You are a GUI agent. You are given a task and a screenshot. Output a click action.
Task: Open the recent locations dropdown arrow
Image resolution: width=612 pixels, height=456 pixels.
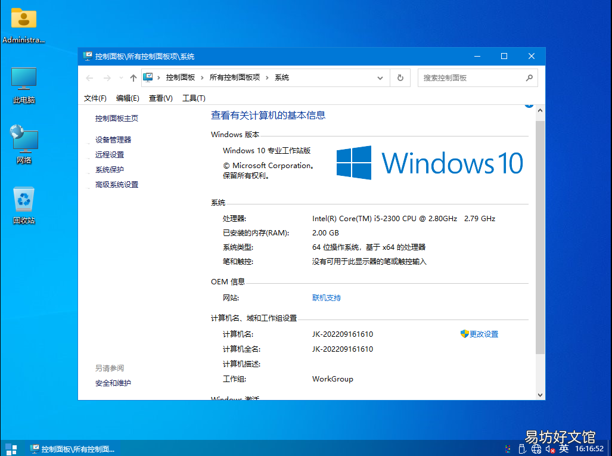point(121,78)
